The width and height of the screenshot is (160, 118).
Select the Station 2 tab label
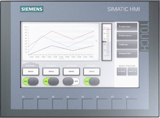pyautogui.click(x=51, y=66)
